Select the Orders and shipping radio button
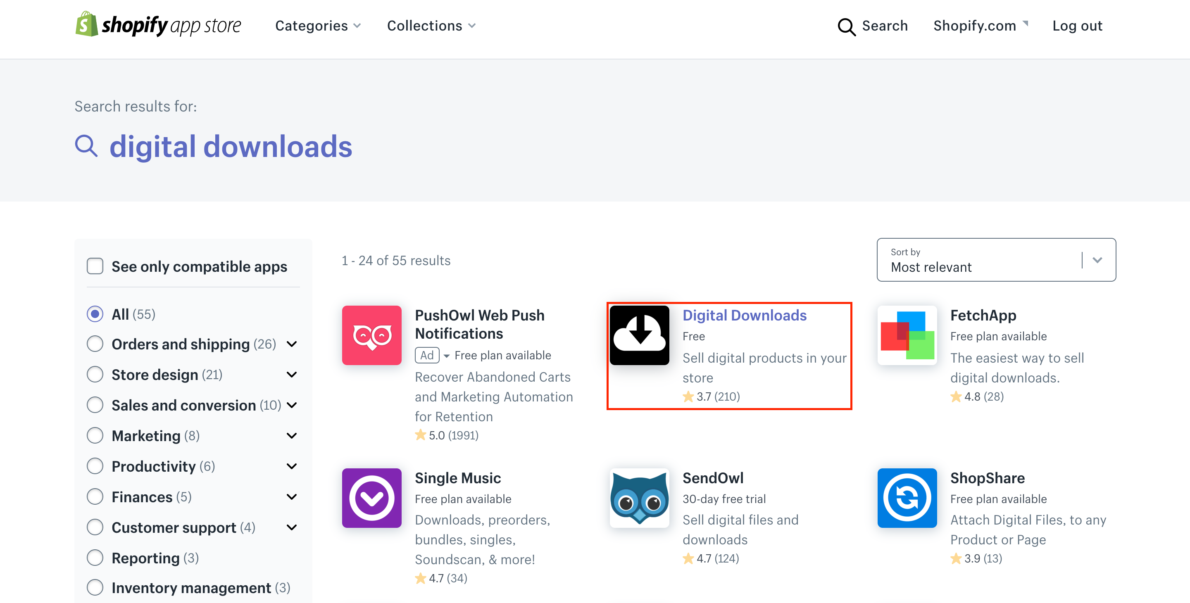The height and width of the screenshot is (603, 1190). 94,344
